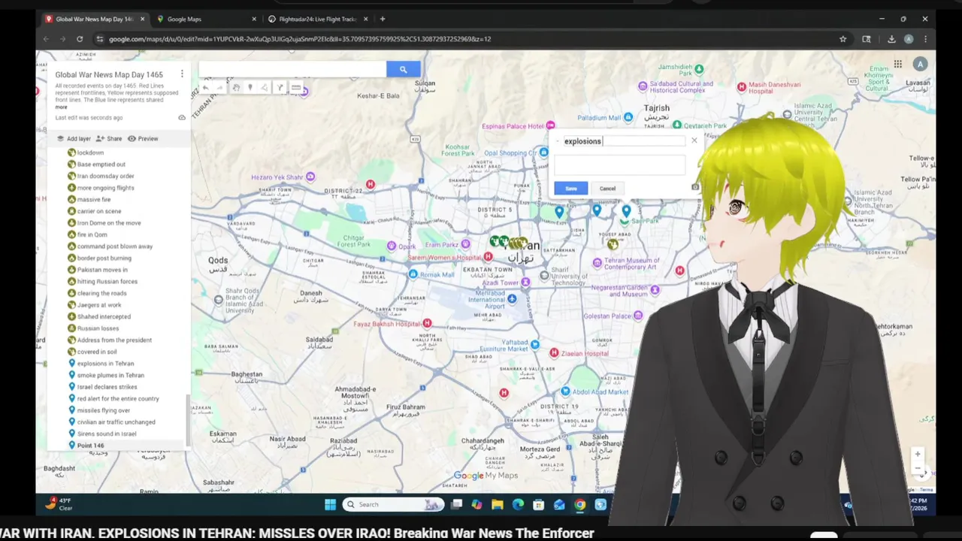
Task: Select the Measure distances ruler tool
Action: coord(295,88)
